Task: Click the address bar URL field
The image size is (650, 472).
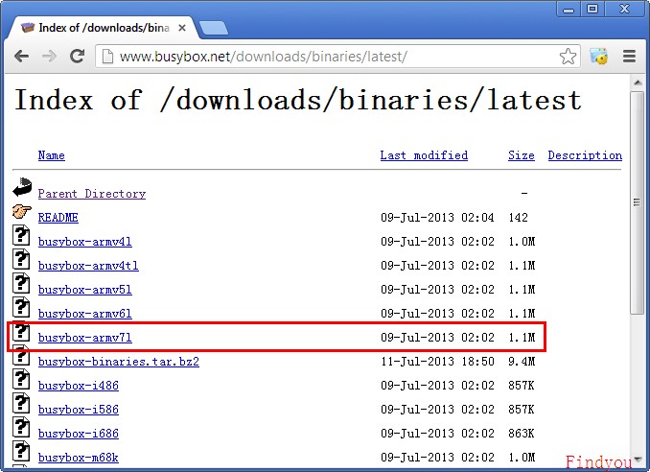Action: pos(336,56)
